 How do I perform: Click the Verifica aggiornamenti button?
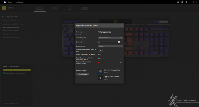(104, 32)
